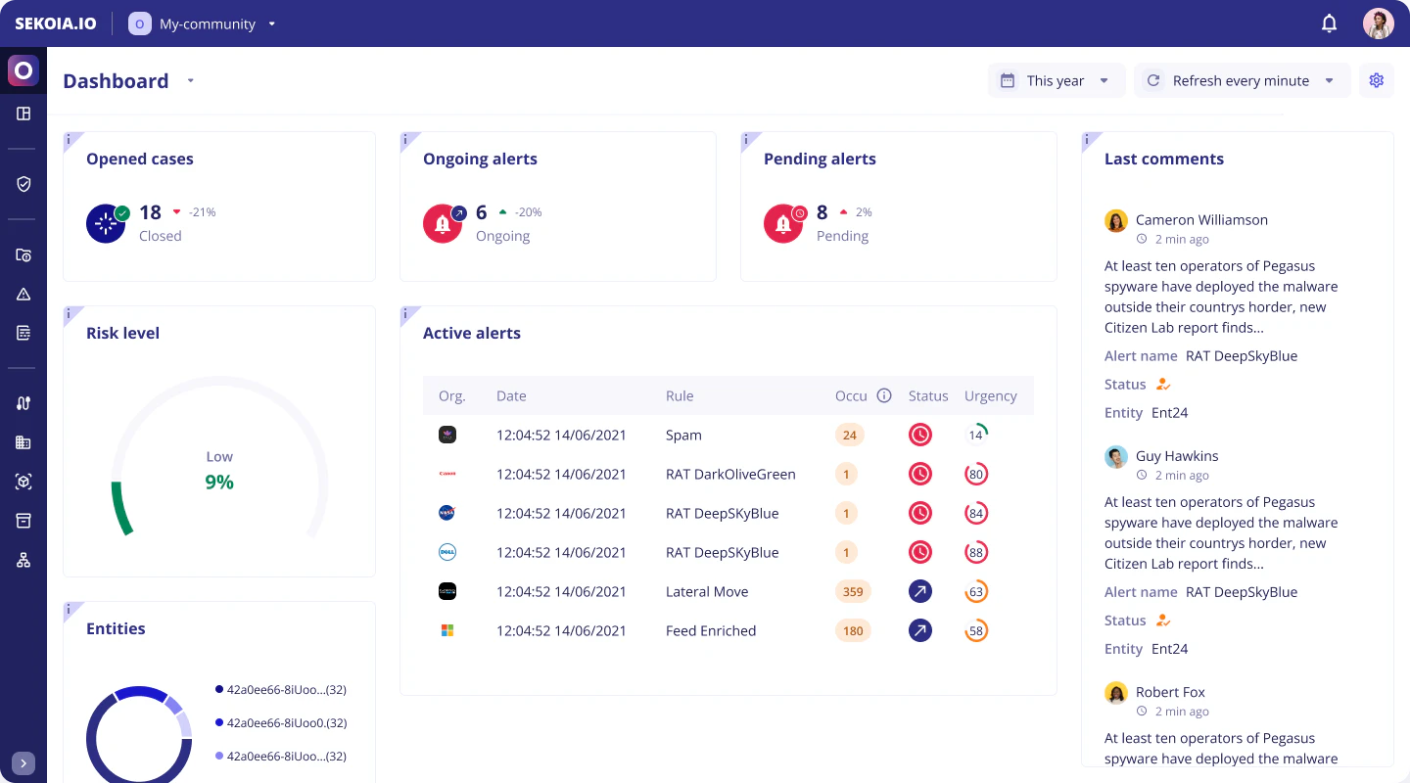Open the notification bell in the top bar
Viewport: 1410px width, 783px height.
pyautogui.click(x=1329, y=22)
